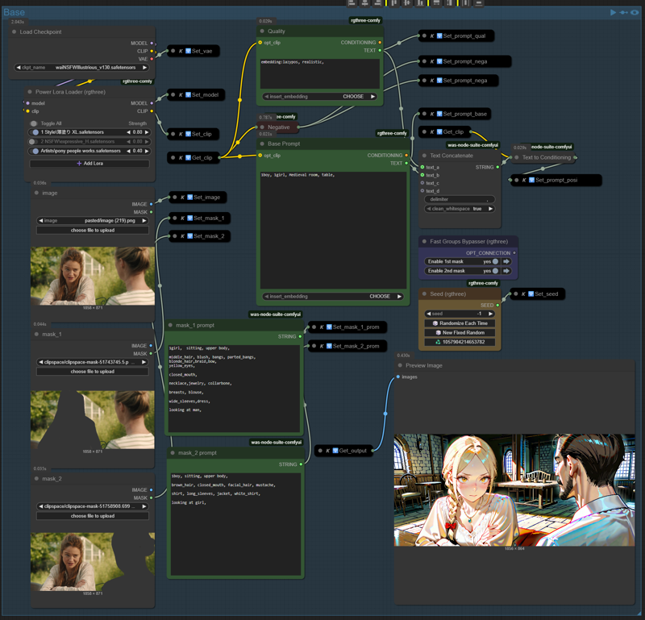645x620 pixels.
Task: Click New Fixed Random button
Action: pyautogui.click(x=460, y=332)
